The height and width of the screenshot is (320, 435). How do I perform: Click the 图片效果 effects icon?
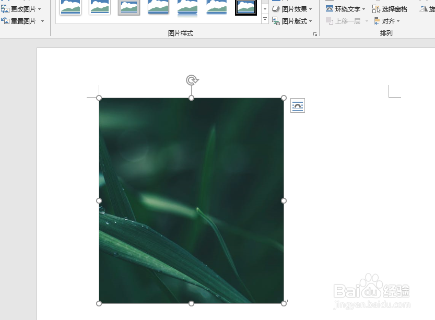tap(276, 9)
